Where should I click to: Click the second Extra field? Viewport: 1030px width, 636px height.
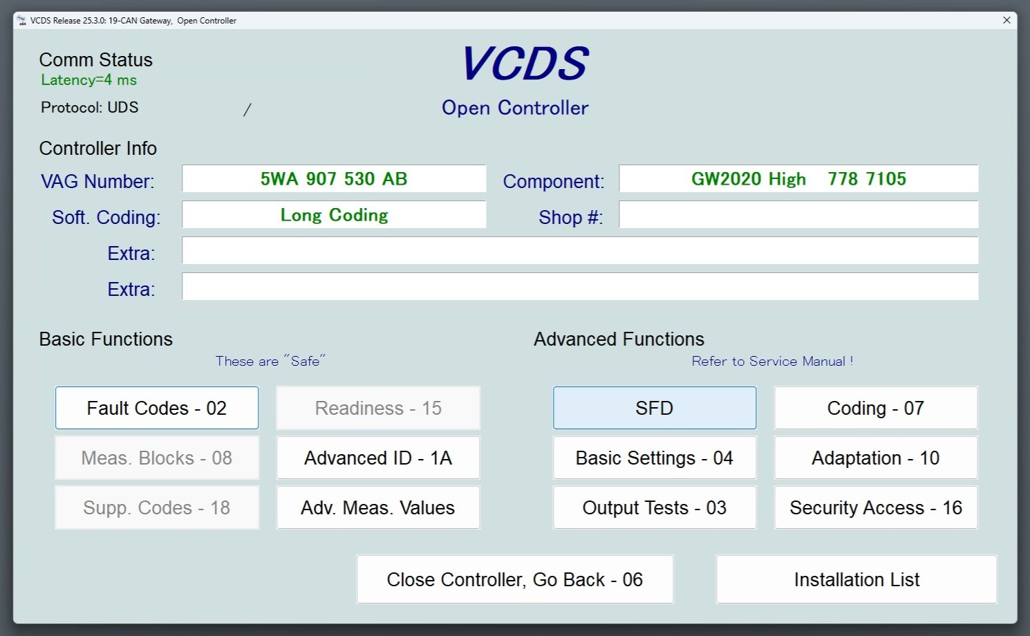[x=580, y=286]
